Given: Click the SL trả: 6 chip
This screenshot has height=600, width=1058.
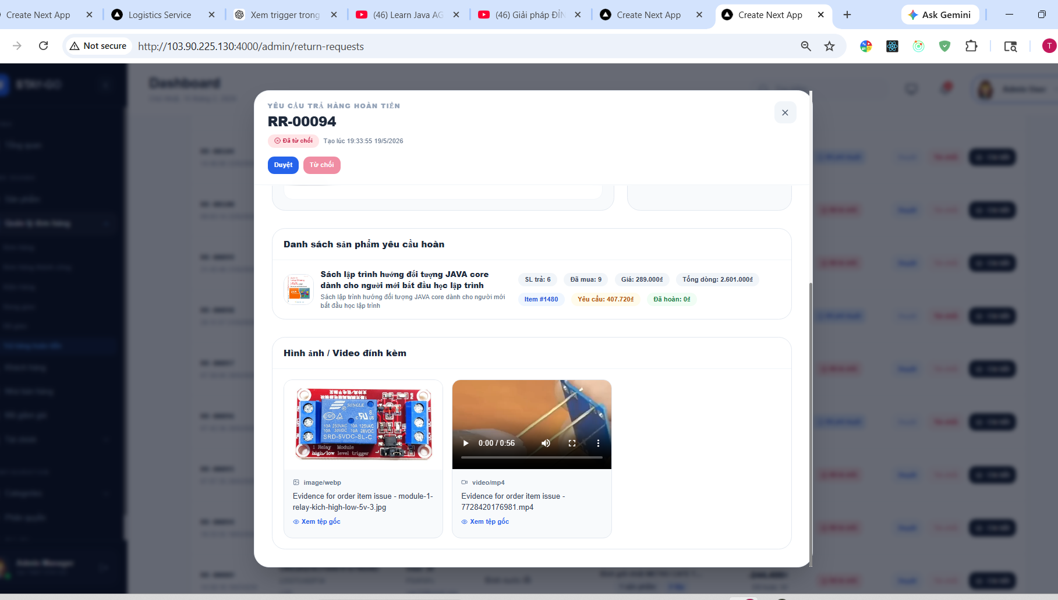Looking at the screenshot, I should click(x=537, y=279).
